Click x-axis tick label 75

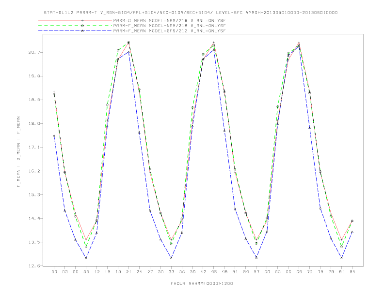click(320, 272)
